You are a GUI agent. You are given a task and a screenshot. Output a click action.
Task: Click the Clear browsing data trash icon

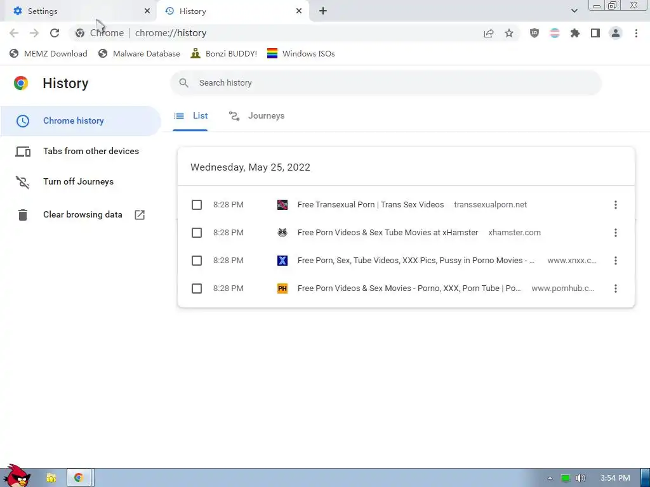[23, 215]
